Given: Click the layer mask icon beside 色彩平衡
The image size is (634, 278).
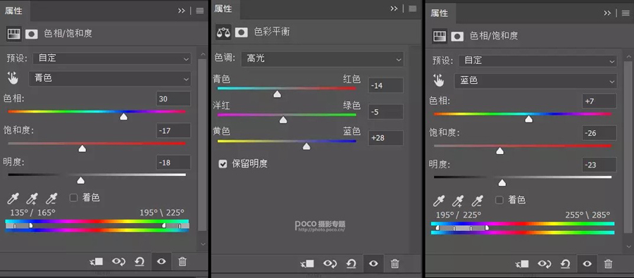Looking at the screenshot, I should 242,32.
